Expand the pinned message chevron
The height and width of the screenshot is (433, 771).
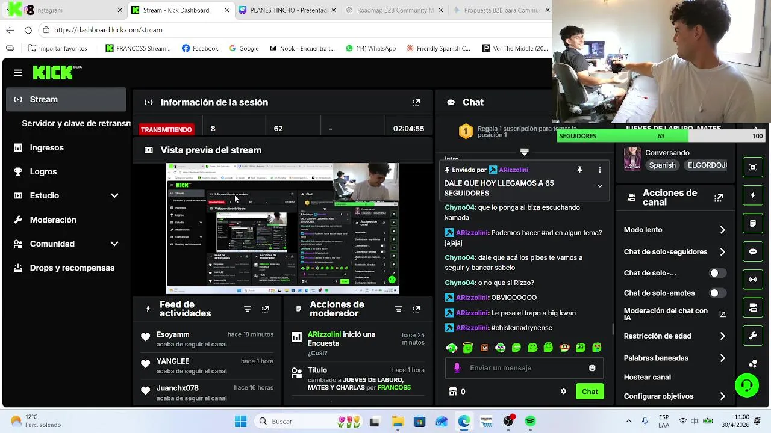coord(599,186)
